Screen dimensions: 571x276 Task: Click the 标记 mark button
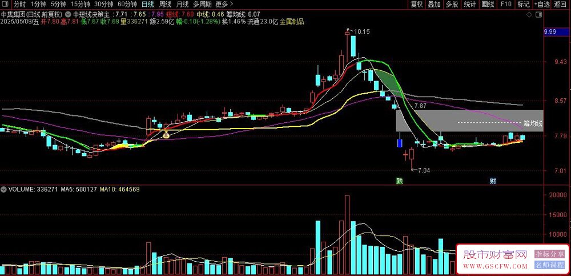click(x=523, y=5)
